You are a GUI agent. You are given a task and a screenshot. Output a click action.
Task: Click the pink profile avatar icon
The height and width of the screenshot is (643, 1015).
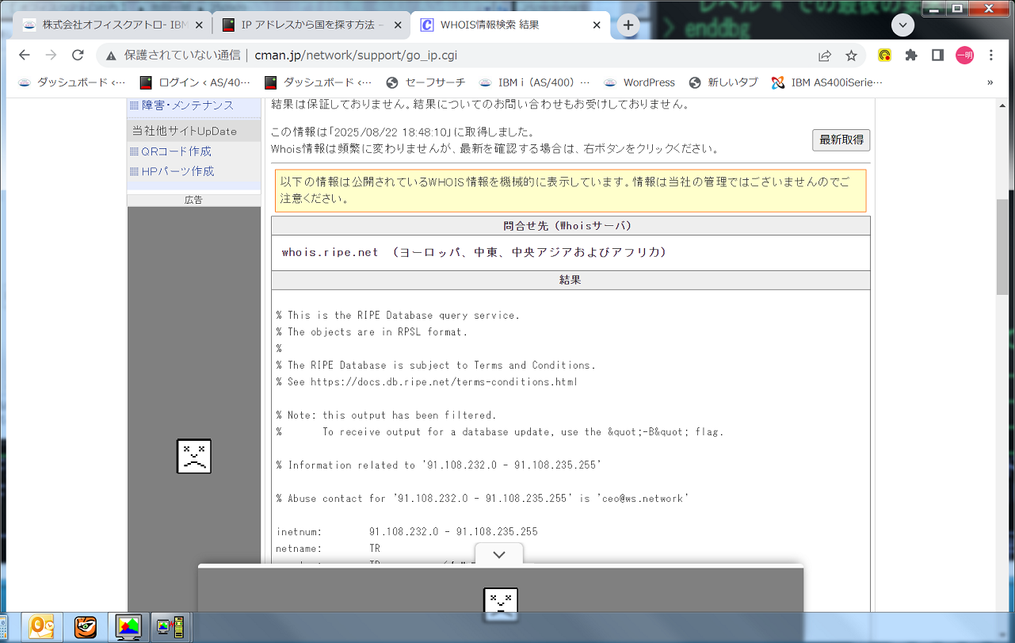964,55
